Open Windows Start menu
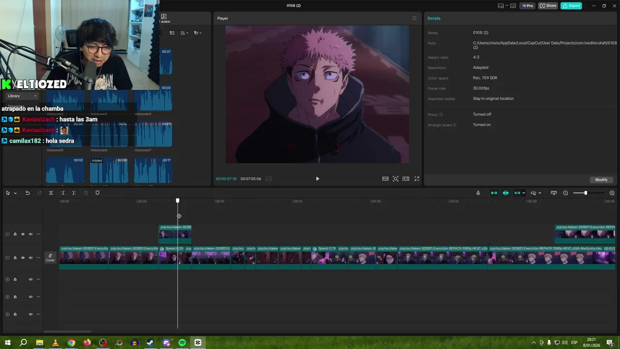Viewport: 620px width, 349px height. [7, 343]
